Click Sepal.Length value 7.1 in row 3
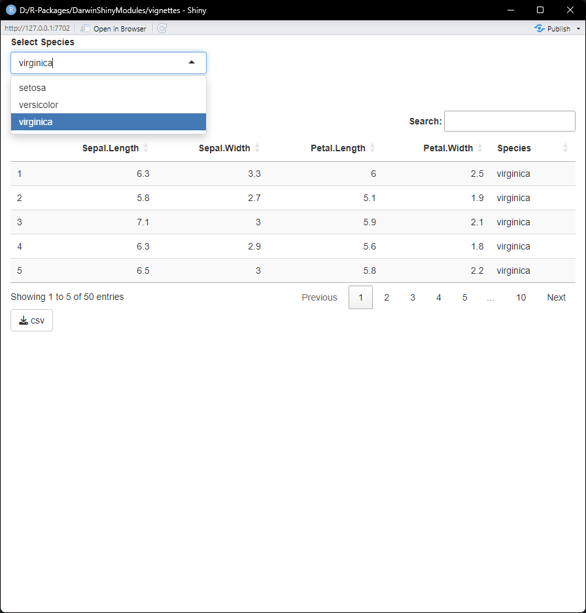This screenshot has width=586, height=613. point(143,222)
